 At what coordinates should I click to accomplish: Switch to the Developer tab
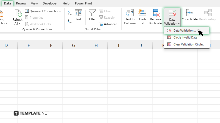point(50,3)
